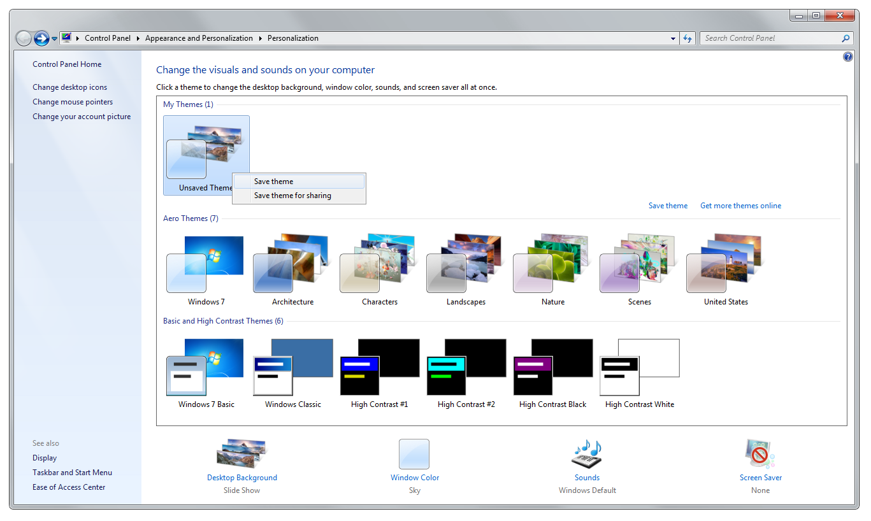Minimize the Personalization window
The width and height of the screenshot is (871, 521).
[x=799, y=15]
